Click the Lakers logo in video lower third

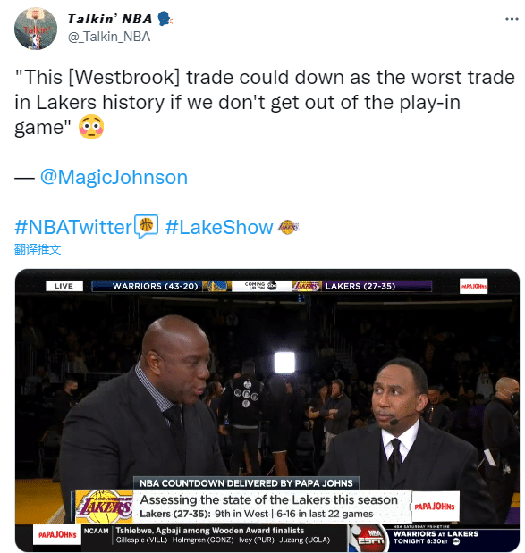tap(105, 507)
